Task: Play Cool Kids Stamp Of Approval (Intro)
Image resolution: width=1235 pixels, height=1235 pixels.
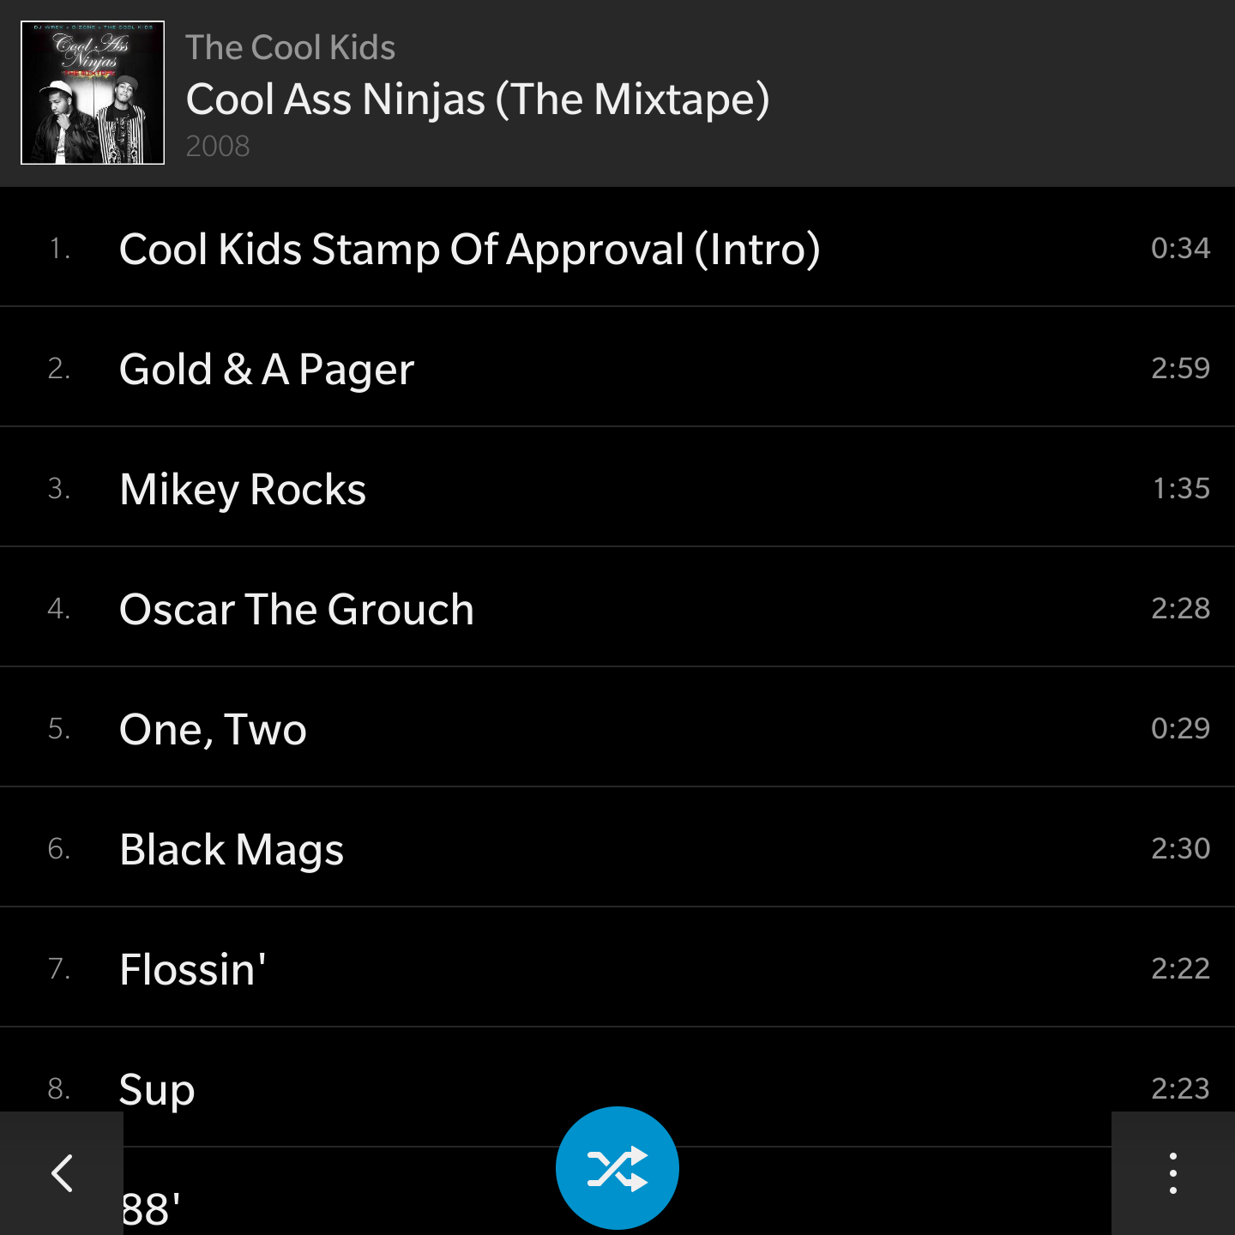Action: (x=617, y=247)
